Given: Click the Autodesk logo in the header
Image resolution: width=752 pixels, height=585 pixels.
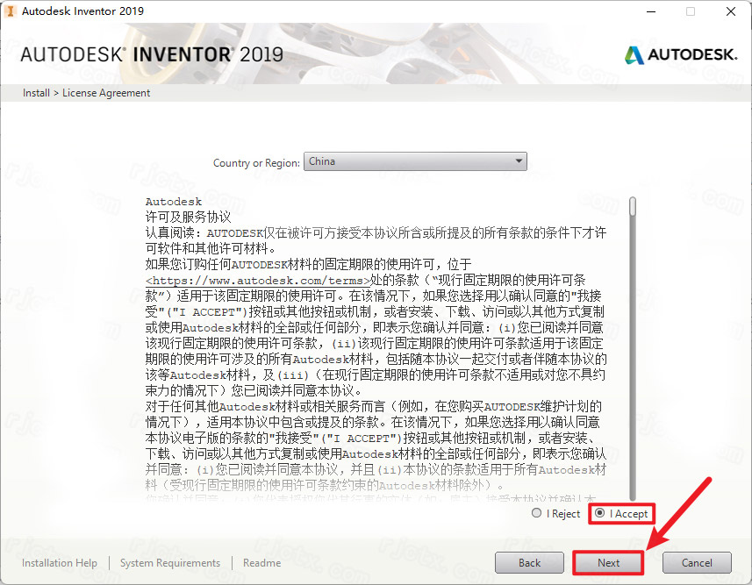Looking at the screenshot, I should tap(681, 54).
